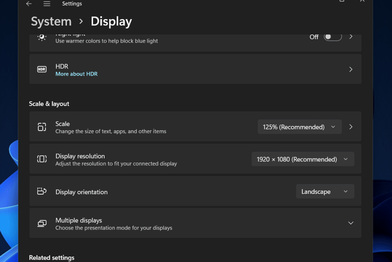Image resolution: width=392 pixels, height=262 pixels.
Task: Open Night light settings via chevron
Action: click(351, 37)
